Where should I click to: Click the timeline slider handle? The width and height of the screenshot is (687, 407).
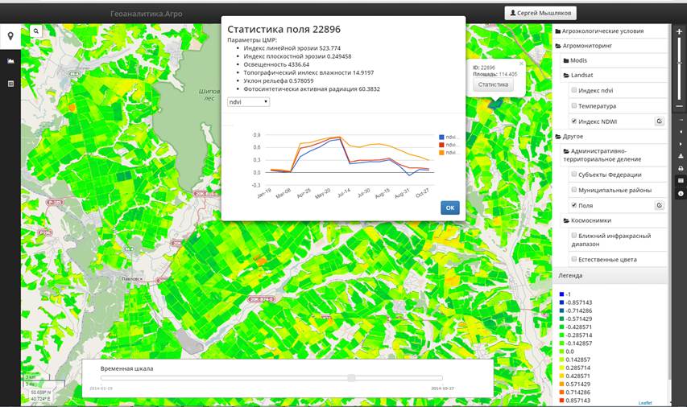tap(351, 378)
